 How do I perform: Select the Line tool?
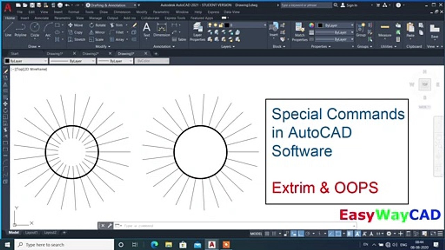tap(8, 30)
